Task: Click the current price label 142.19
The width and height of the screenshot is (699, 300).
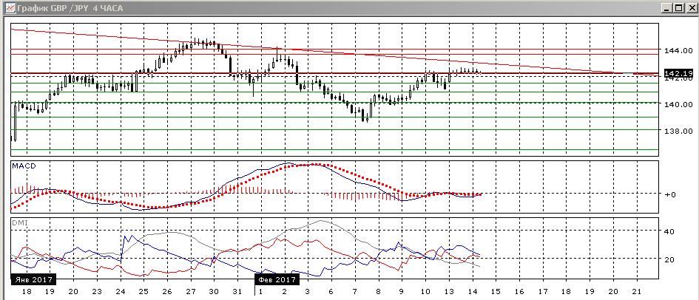Action: click(x=678, y=73)
